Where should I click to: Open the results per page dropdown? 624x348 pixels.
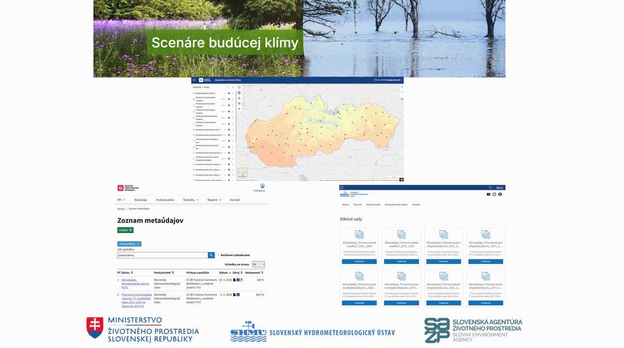(258, 264)
